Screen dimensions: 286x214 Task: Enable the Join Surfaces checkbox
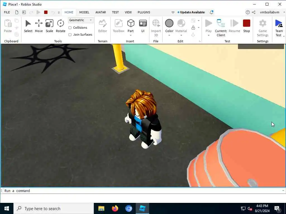click(70, 35)
